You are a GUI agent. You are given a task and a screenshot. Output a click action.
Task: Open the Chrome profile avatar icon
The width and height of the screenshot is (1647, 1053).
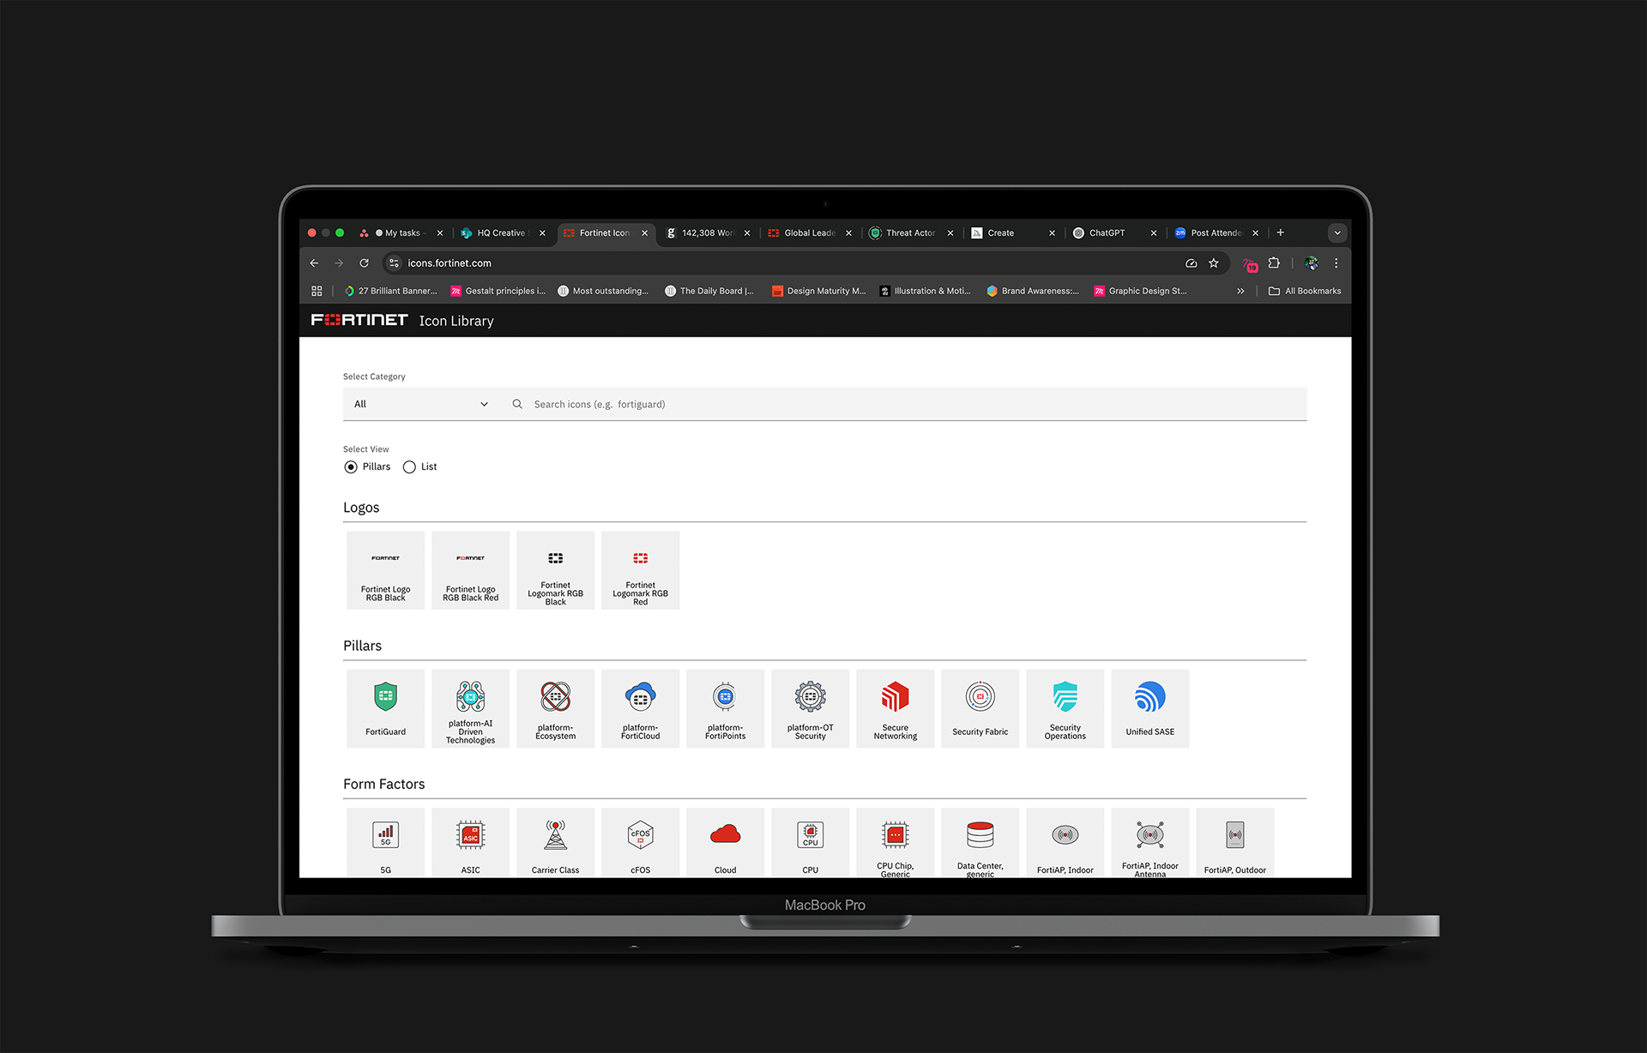[x=1311, y=263]
